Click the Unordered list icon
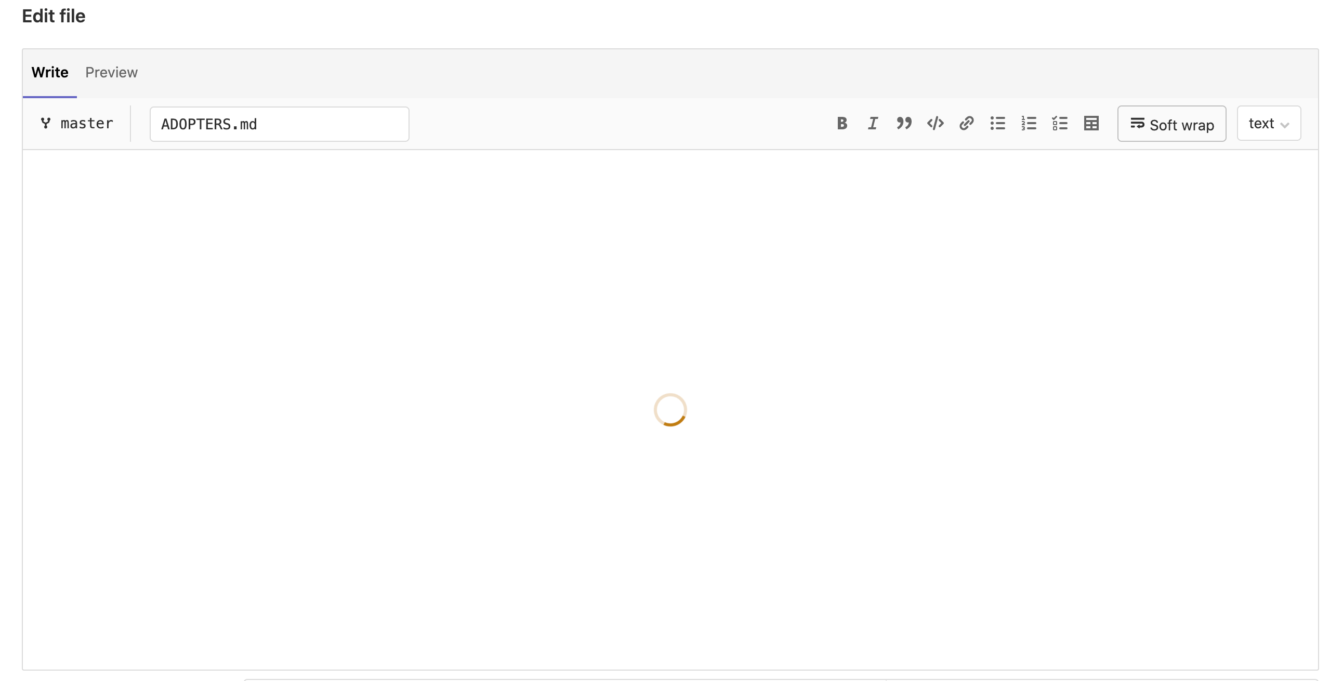Screen dimensions: 1343x681 [997, 123]
